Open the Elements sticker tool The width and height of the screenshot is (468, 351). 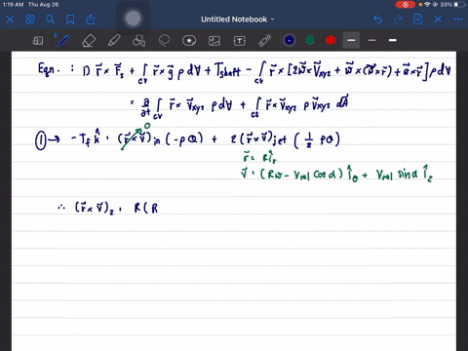click(x=189, y=41)
